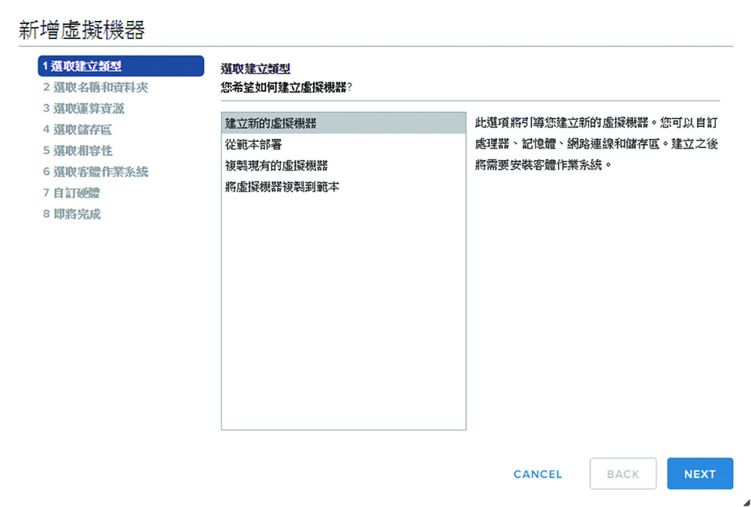This screenshot has height=507, width=751.
Task: Click the CANCEL button
Action: 538,474
